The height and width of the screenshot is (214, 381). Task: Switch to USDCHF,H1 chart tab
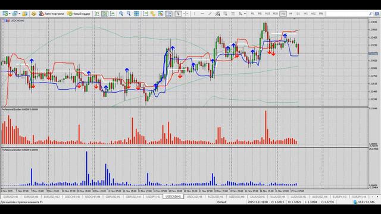(x=72, y=197)
